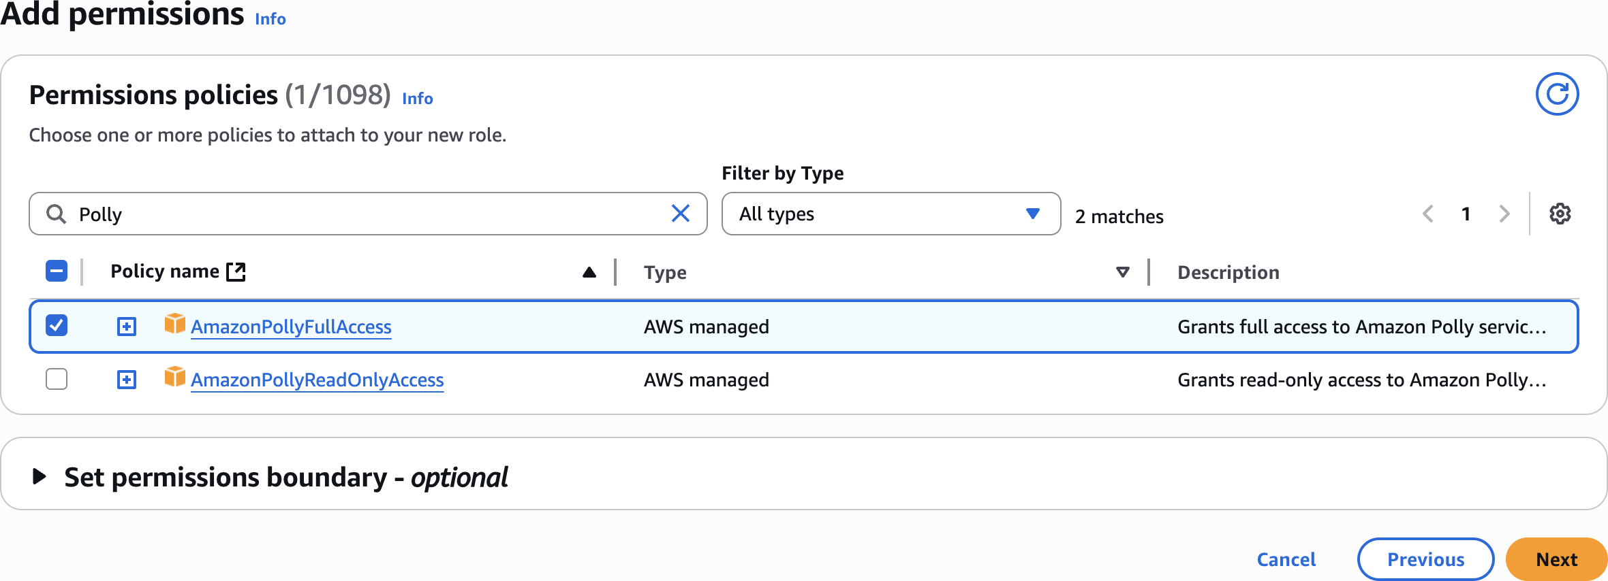This screenshot has height=581, width=1608.
Task: Expand AmazonPollyReadOnlyAccess policy details
Action: coord(127,380)
